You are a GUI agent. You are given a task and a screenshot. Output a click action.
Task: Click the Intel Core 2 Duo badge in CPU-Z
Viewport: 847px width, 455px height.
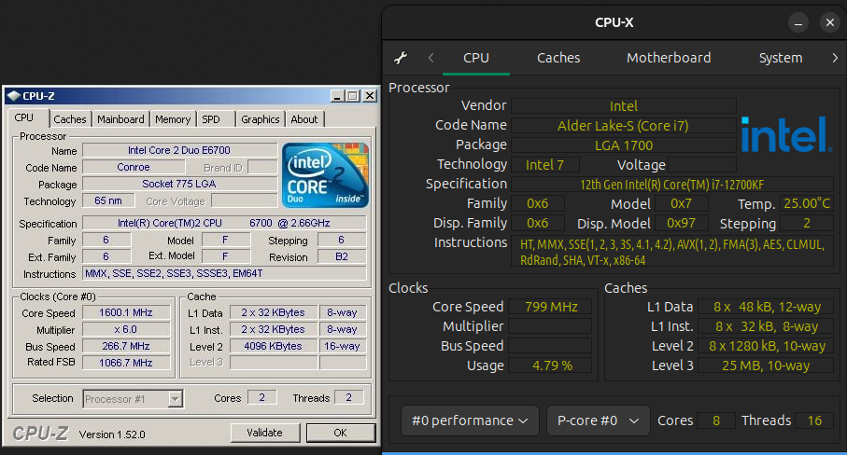(325, 174)
